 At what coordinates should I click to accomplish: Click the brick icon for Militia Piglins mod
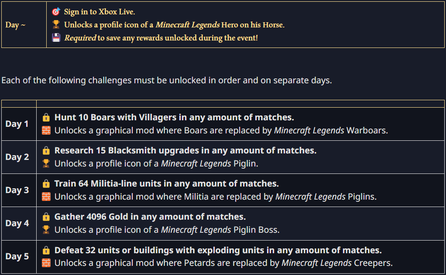coord(46,197)
